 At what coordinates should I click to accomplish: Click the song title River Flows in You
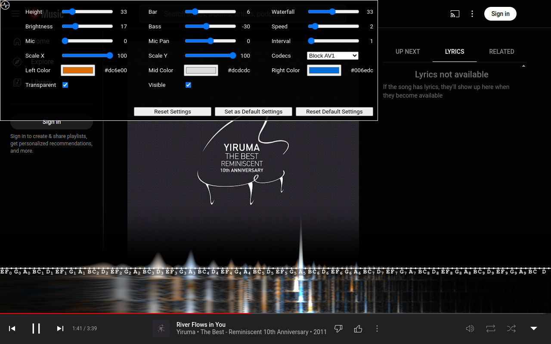[201, 325]
